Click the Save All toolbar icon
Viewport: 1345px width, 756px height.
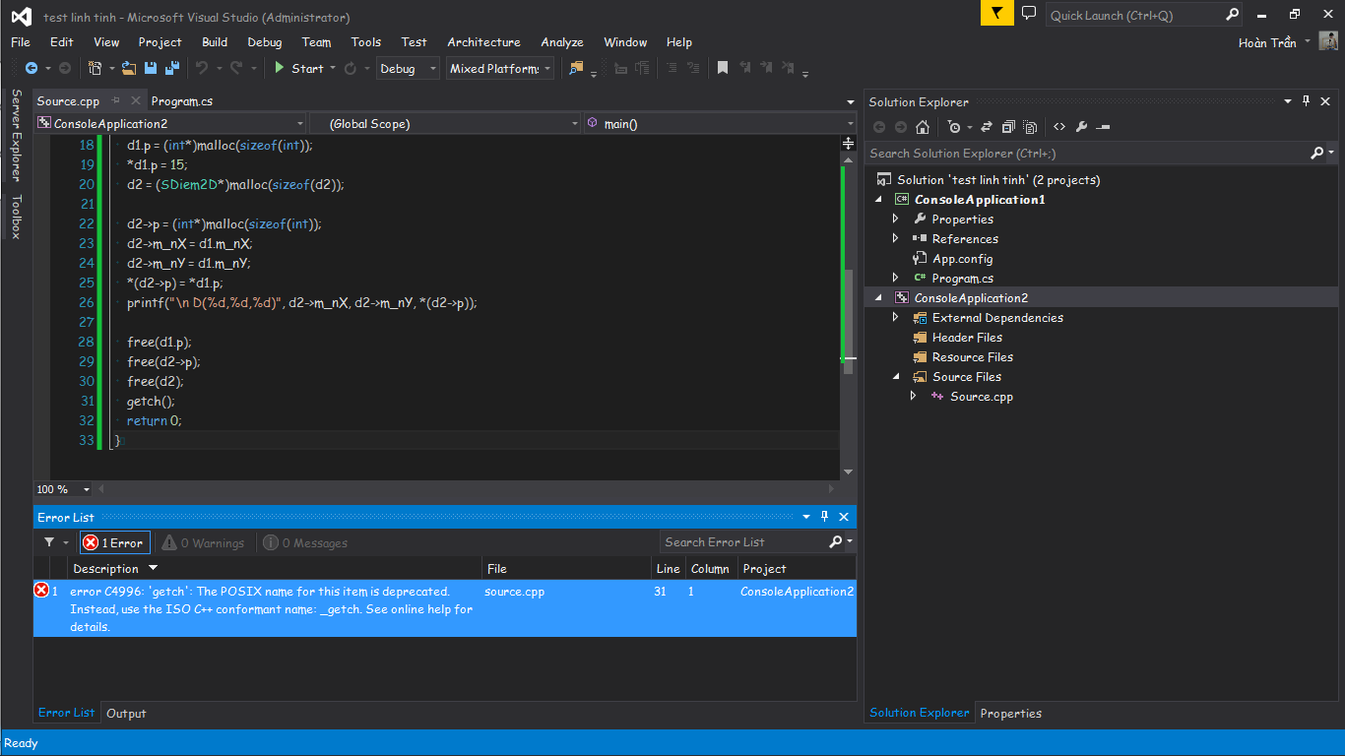[172, 69]
